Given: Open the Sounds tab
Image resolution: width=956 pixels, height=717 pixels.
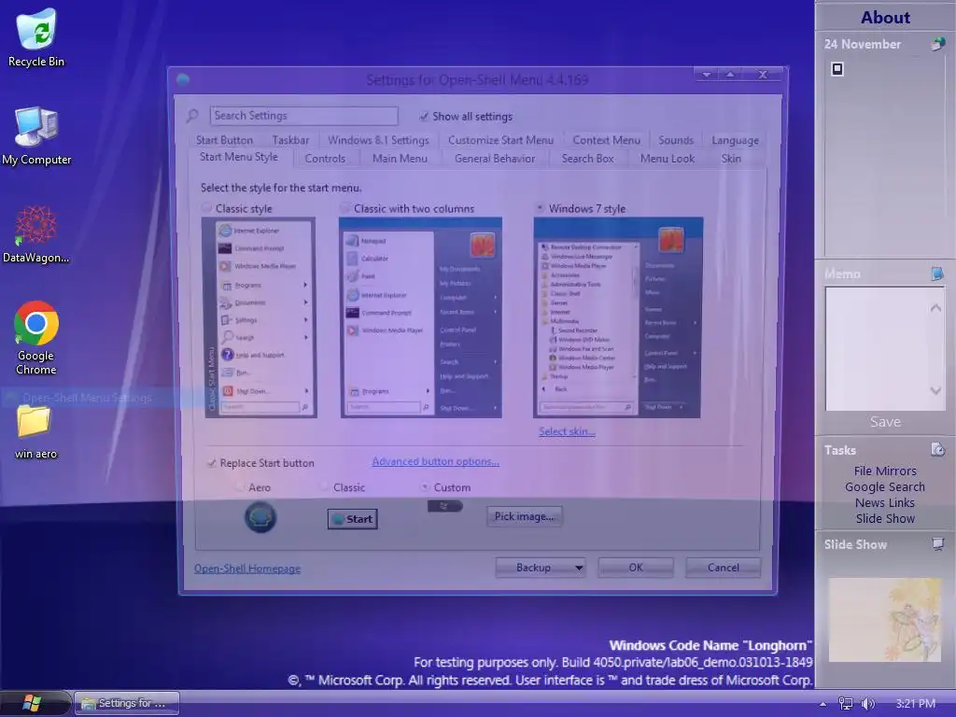Looking at the screenshot, I should click(676, 140).
